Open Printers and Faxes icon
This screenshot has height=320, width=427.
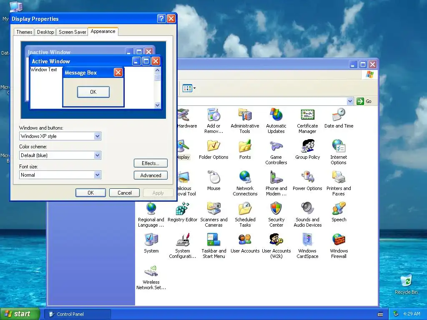point(339,177)
